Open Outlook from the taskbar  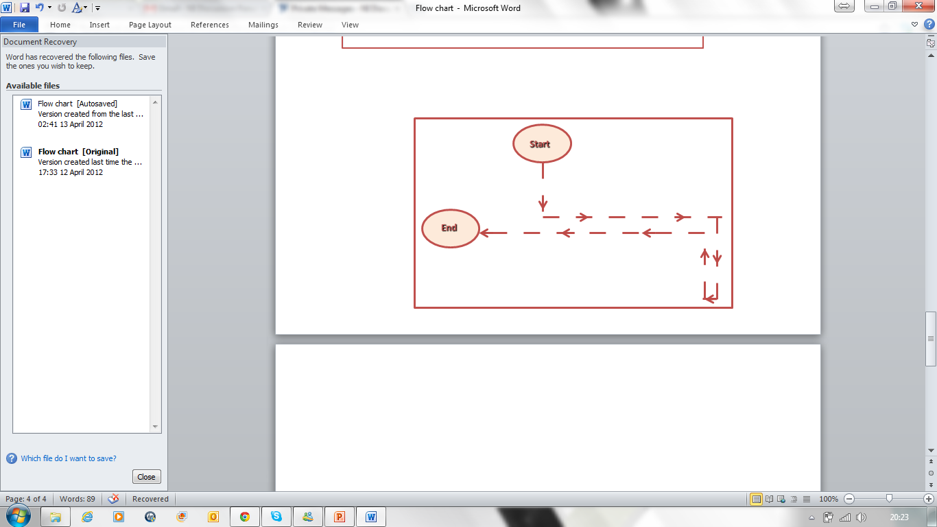click(213, 517)
